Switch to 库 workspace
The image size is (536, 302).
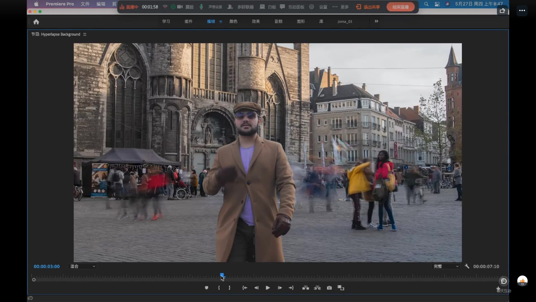tap(321, 22)
